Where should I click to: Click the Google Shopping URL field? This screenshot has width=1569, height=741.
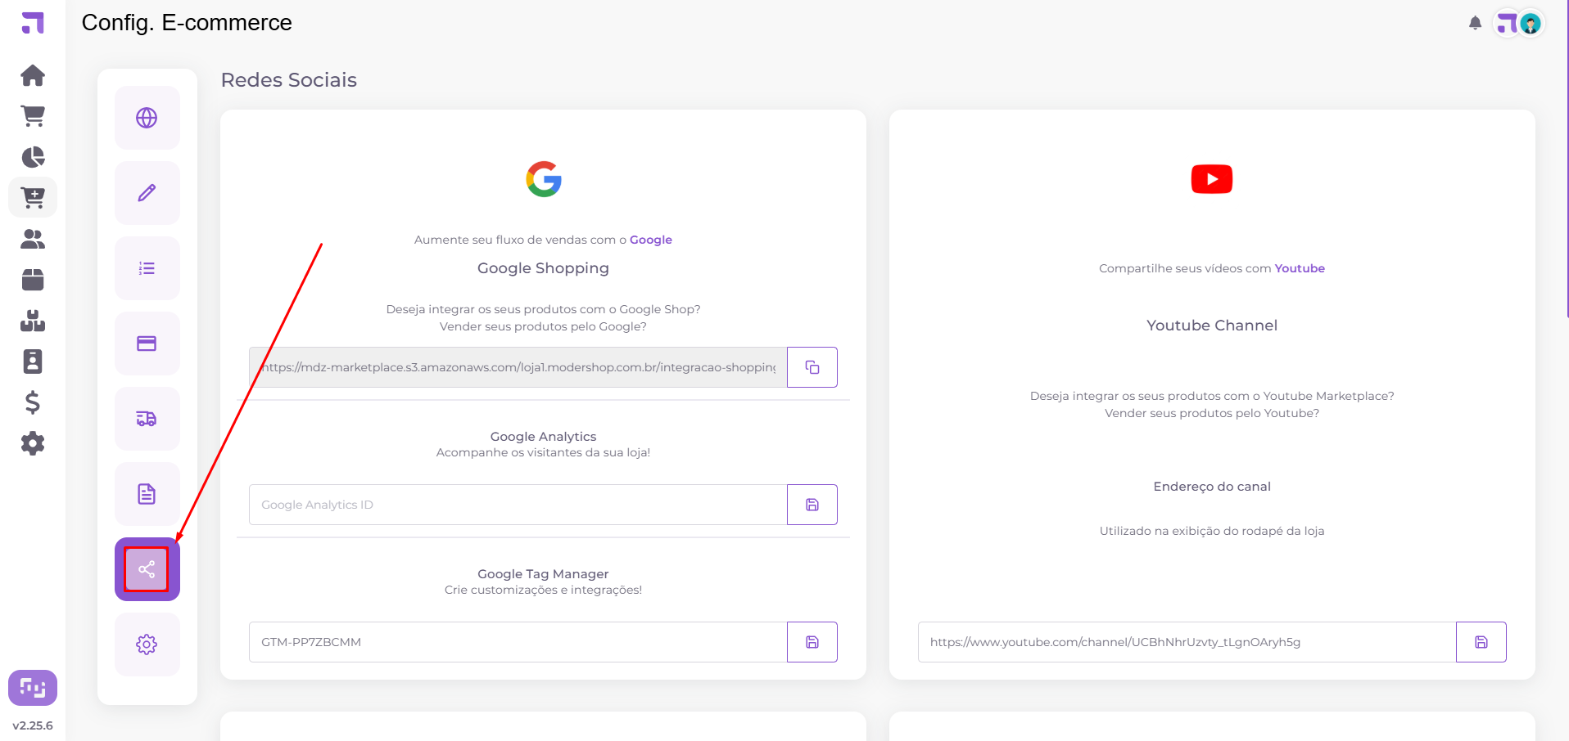(x=518, y=367)
